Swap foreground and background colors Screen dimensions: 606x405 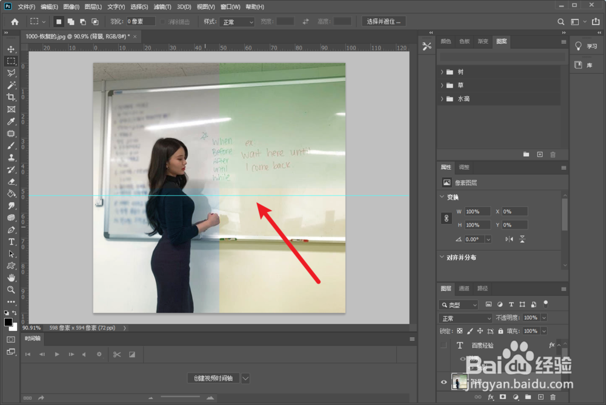point(15,313)
